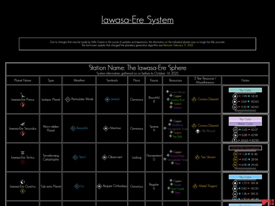
Task: Click the Planet Name column header
Action: (x=22, y=80)
